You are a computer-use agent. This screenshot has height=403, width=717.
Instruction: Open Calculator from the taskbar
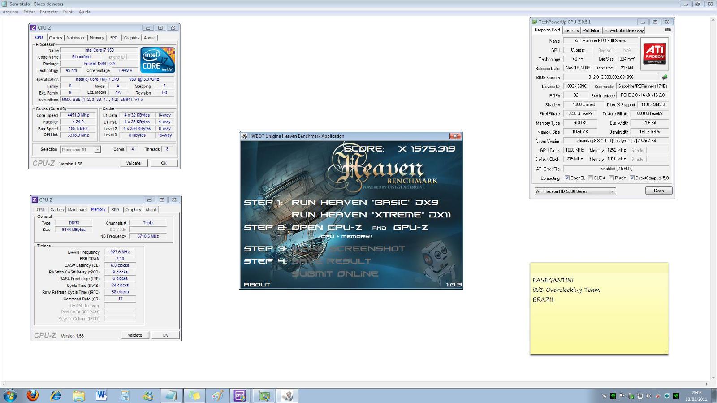pyautogui.click(x=125, y=395)
